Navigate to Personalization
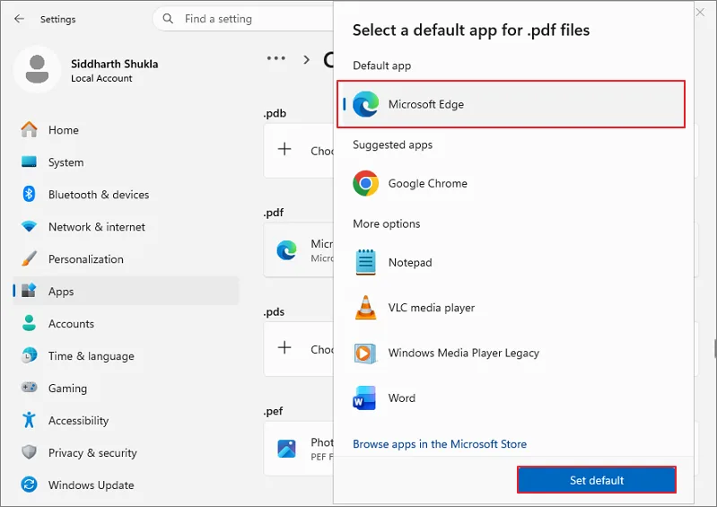 (126, 259)
